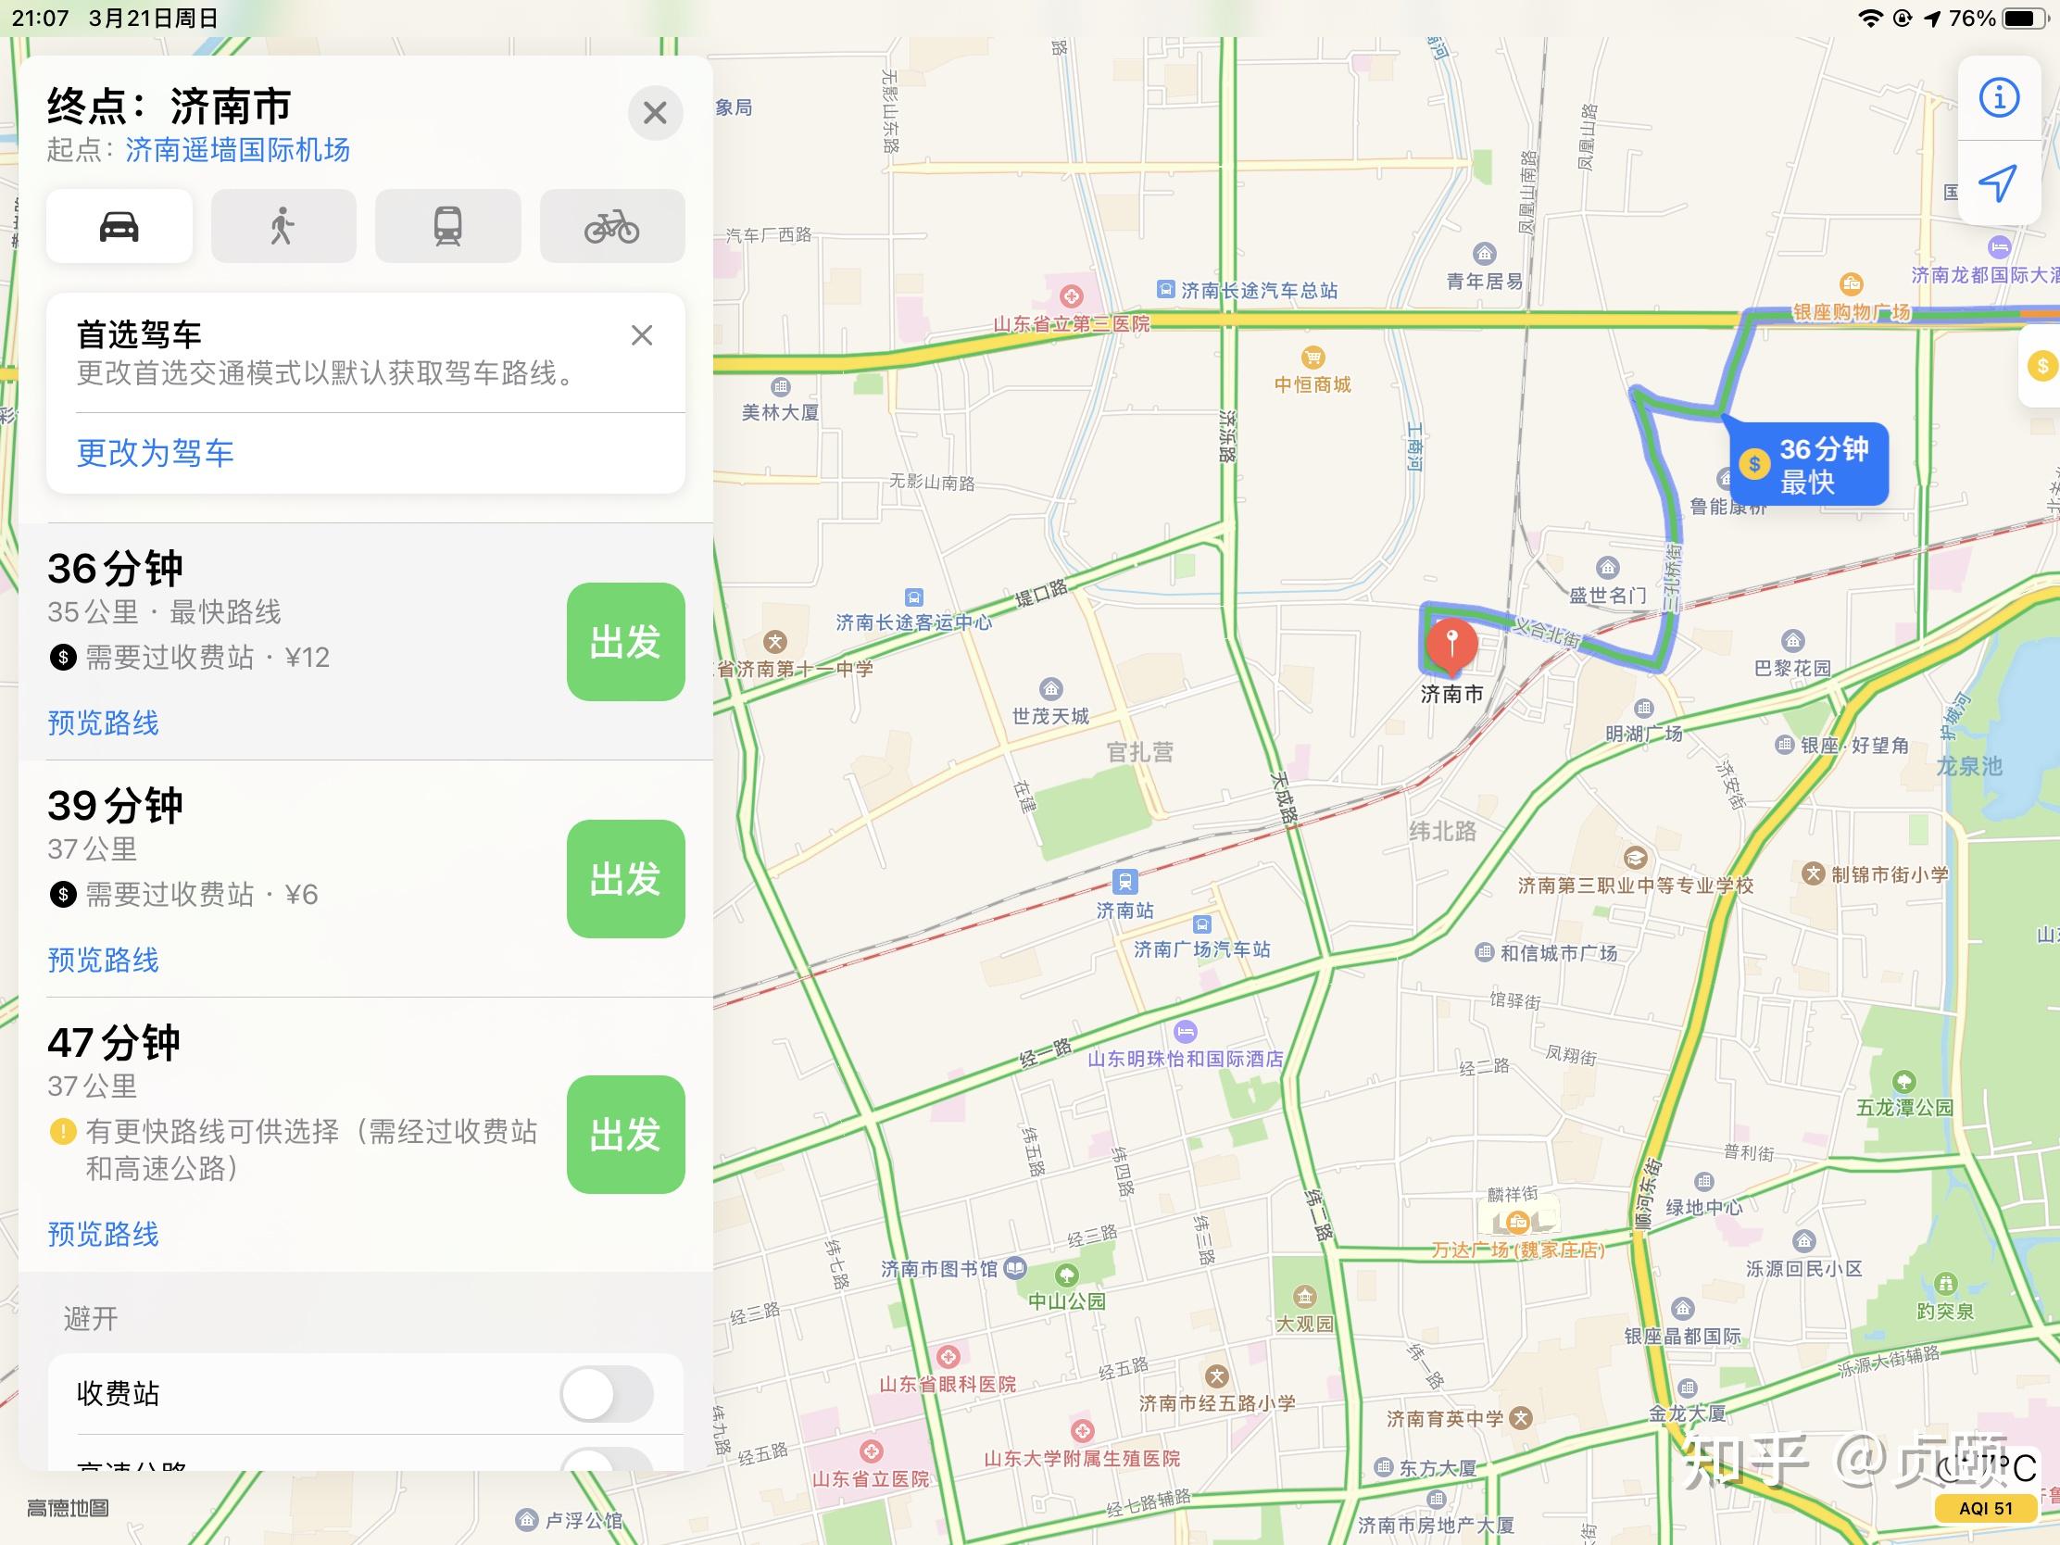
Task: Tap the toll cost text ¥12
Action: coord(308,658)
